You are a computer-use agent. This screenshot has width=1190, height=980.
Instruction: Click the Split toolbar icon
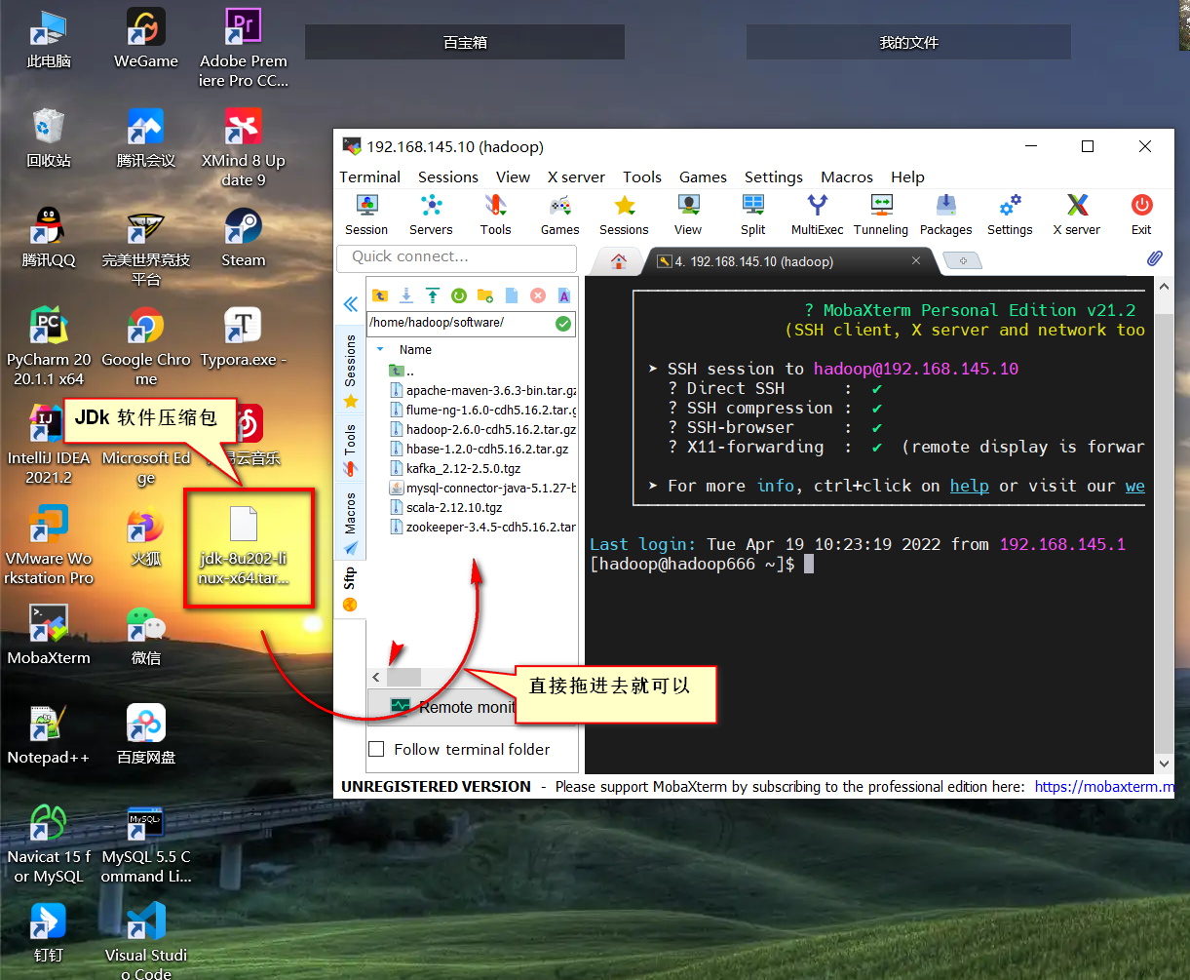[x=752, y=215]
